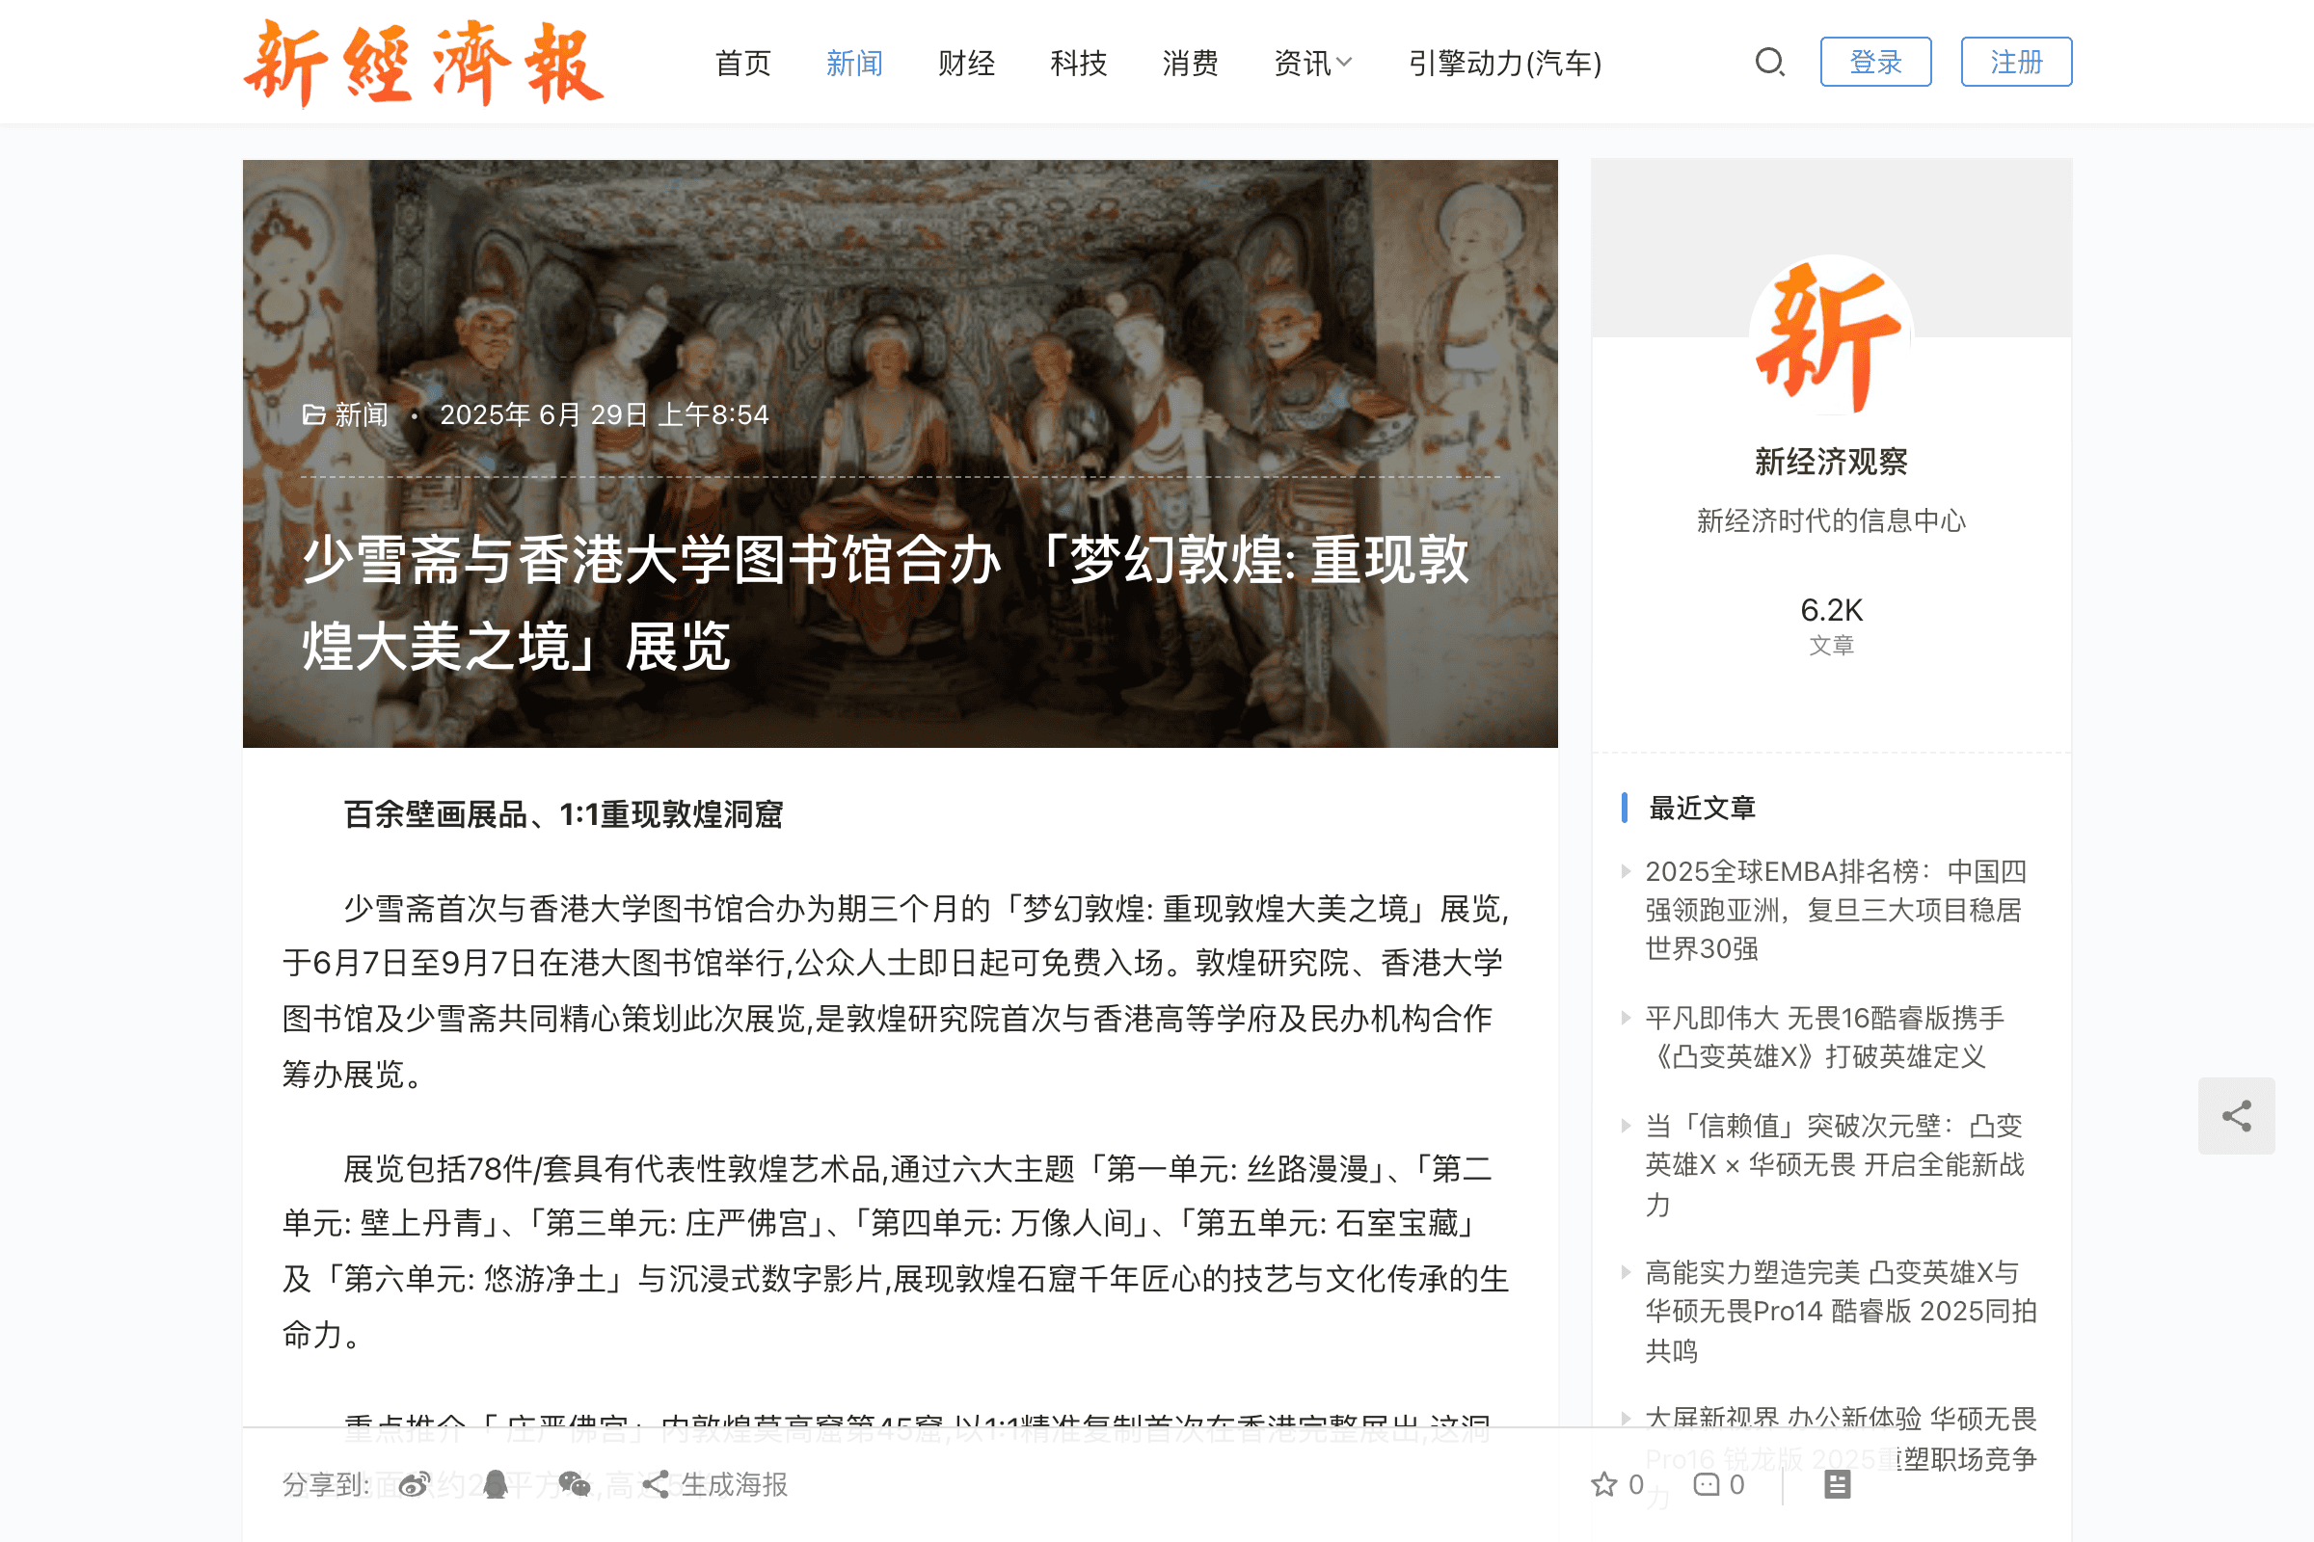Open floating share button at right edge

tap(2236, 1115)
